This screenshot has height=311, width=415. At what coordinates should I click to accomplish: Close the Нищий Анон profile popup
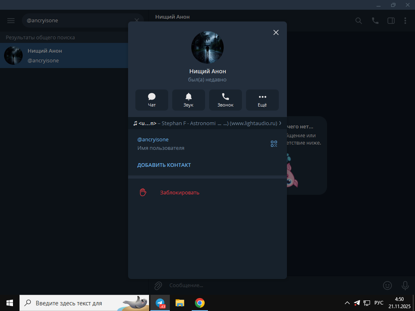(x=276, y=32)
